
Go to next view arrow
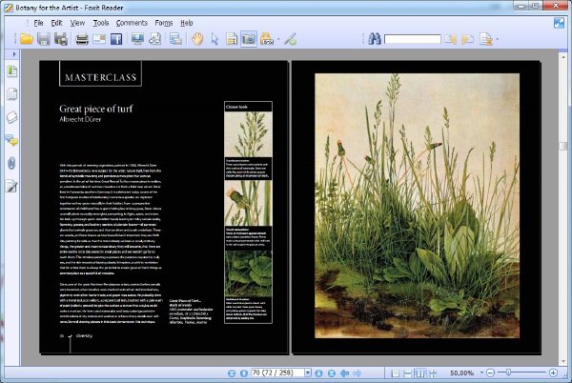(357, 373)
